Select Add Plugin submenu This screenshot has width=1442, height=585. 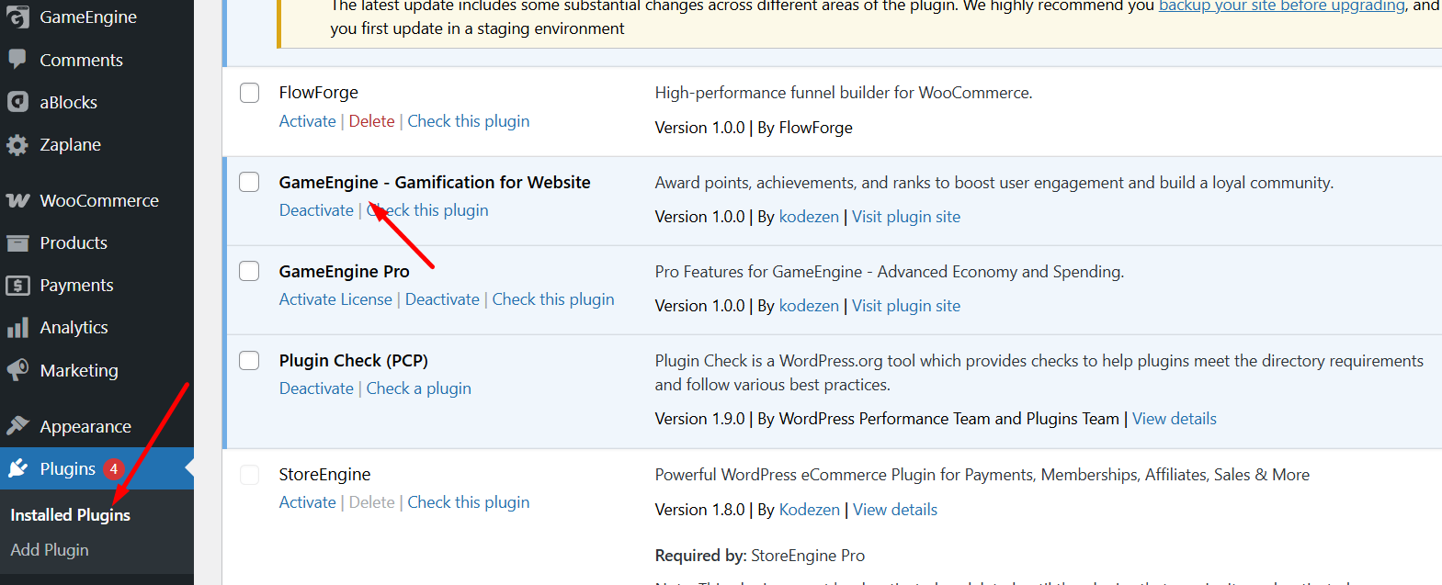(x=50, y=550)
